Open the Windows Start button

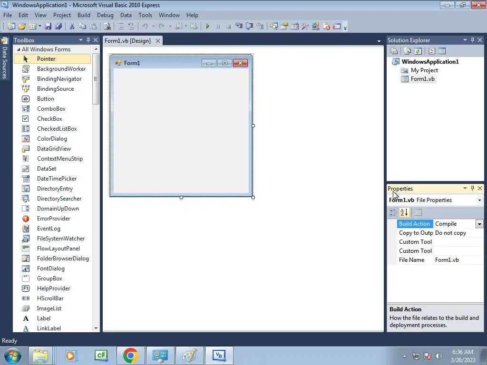pos(13,355)
